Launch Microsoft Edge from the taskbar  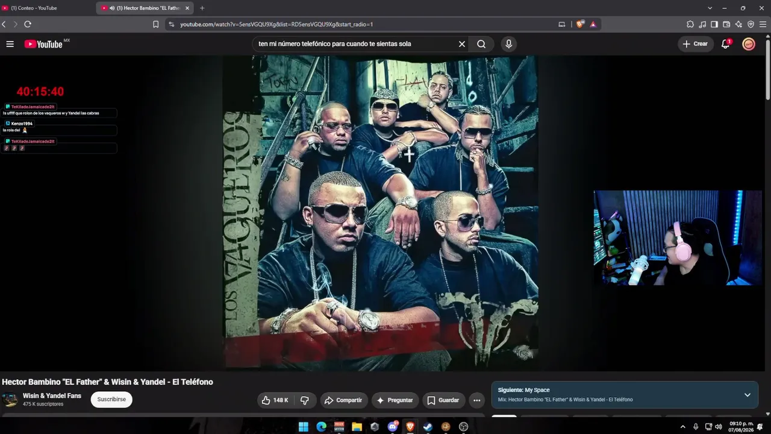point(321,427)
